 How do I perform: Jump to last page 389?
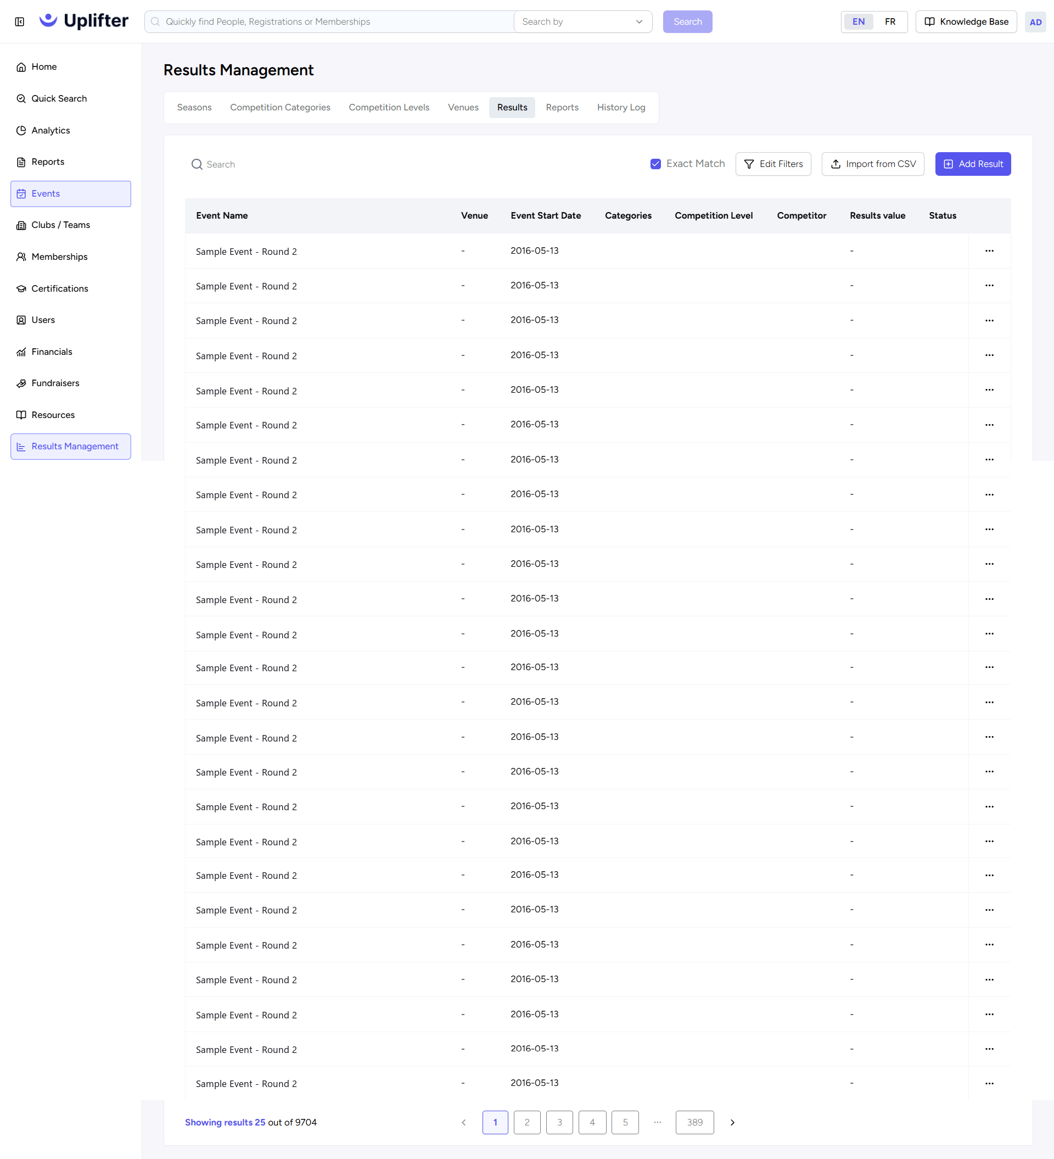click(x=695, y=1122)
